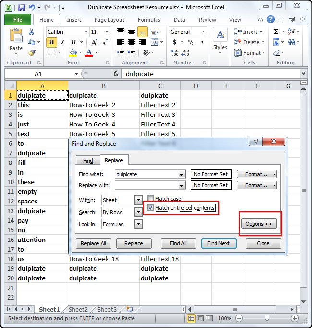The height and width of the screenshot is (328, 312).
Task: Click the Cut scissors icon
Action: [x=32, y=32]
